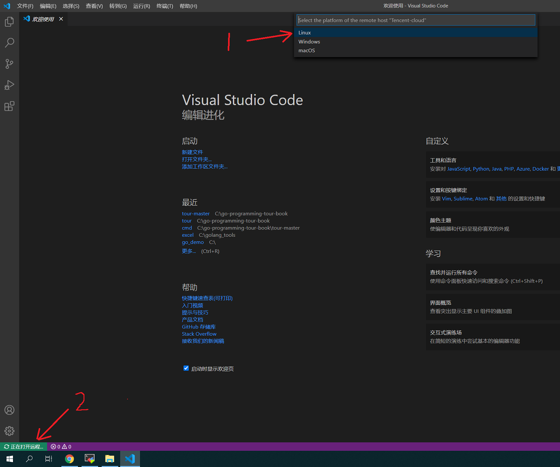Click the remote status '正在打开远程...' indicator
Image resolution: width=560 pixels, height=467 pixels.
point(24,447)
